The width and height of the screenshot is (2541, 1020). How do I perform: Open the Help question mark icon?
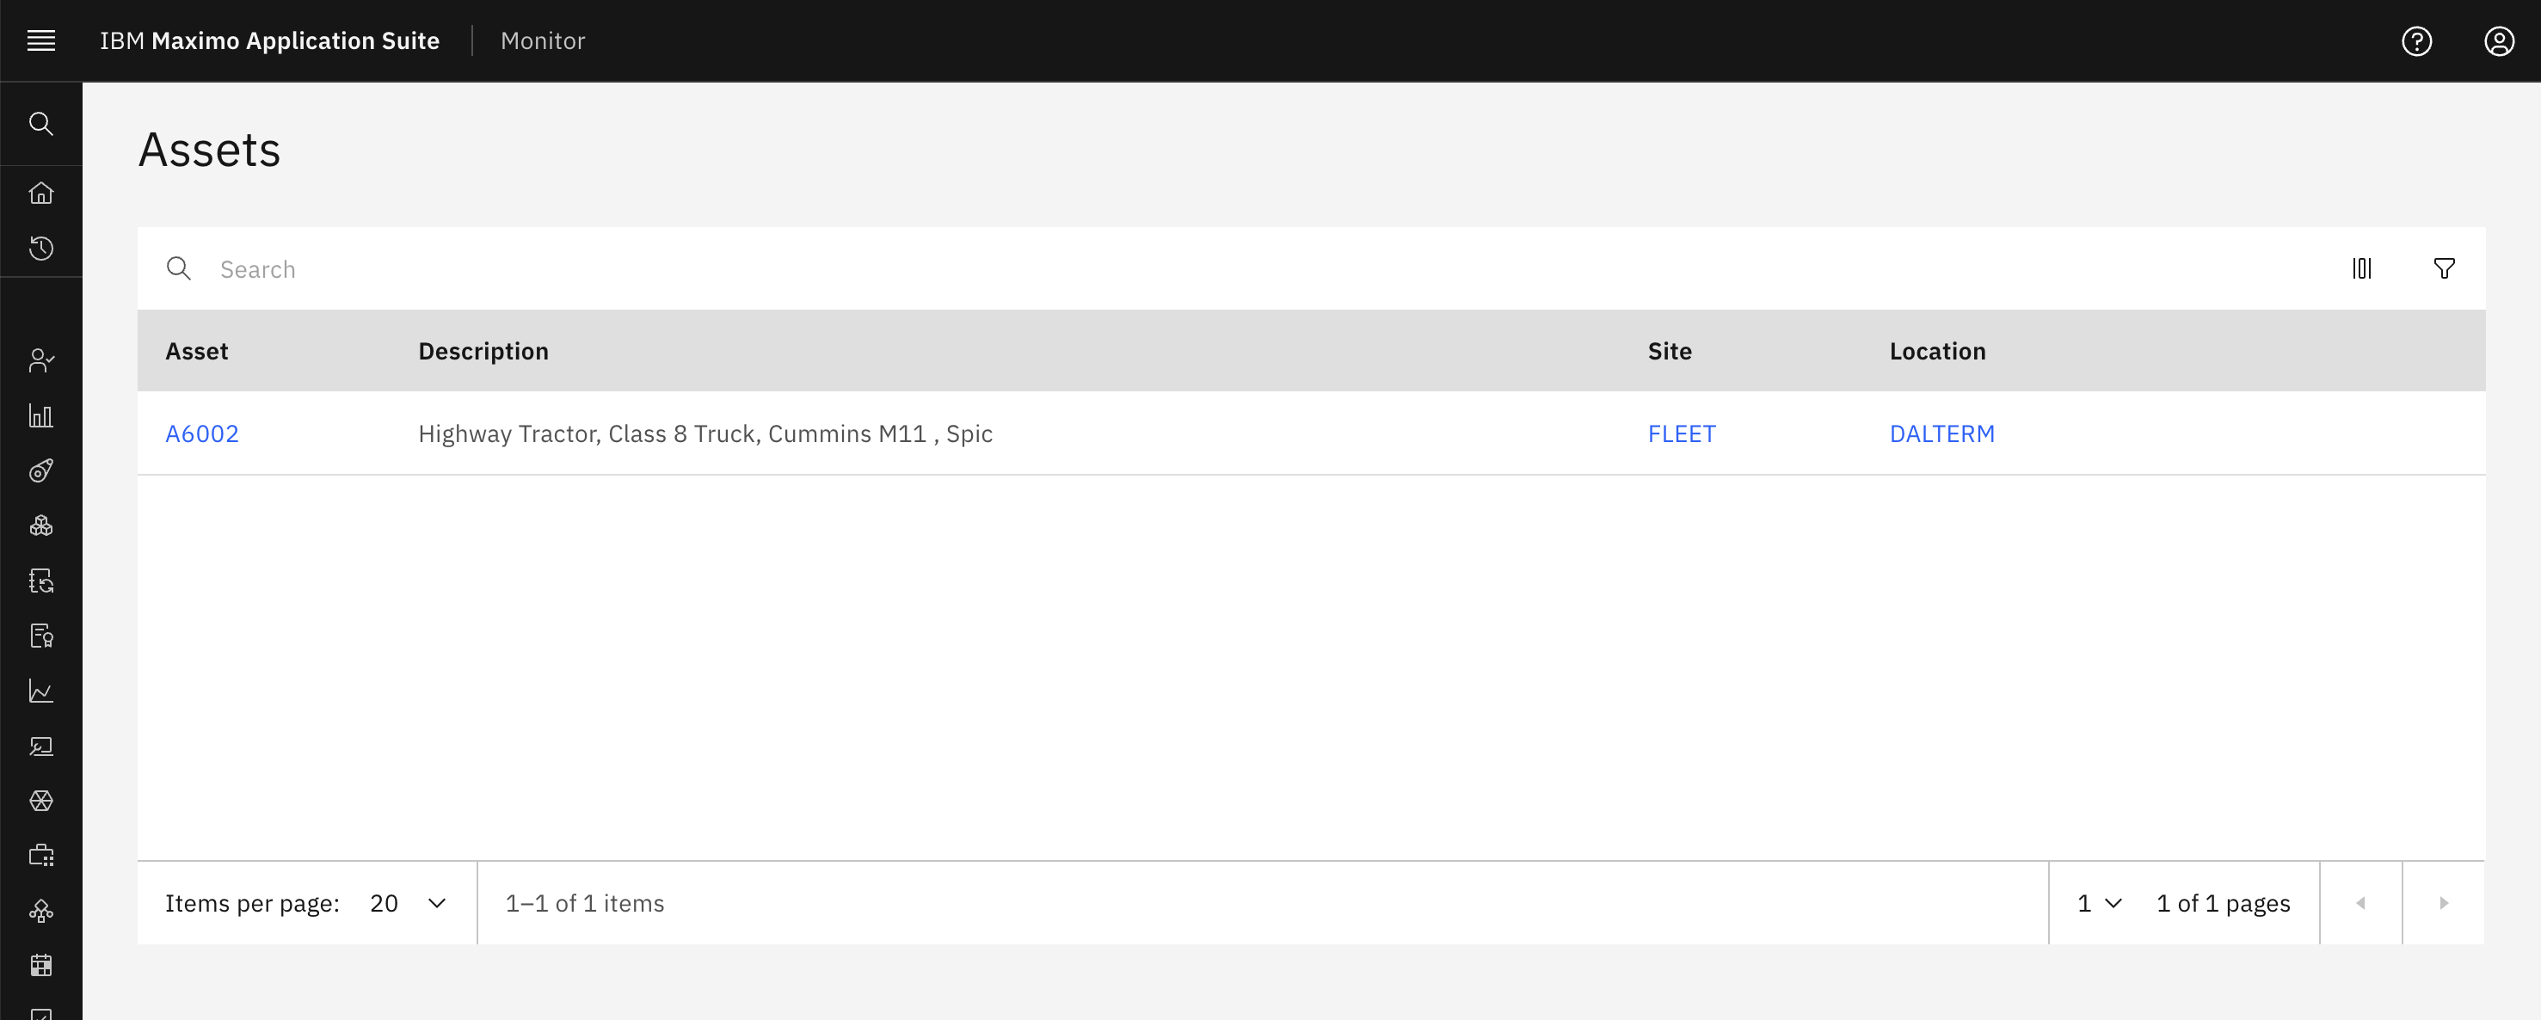pos(2415,40)
